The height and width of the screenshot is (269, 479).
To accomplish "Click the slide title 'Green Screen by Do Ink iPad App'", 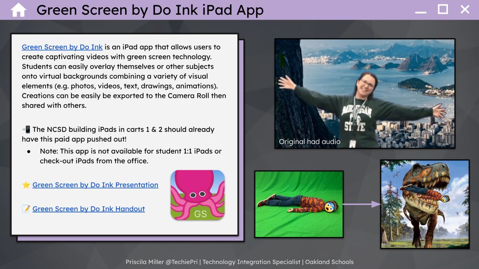I will coord(150,10).
